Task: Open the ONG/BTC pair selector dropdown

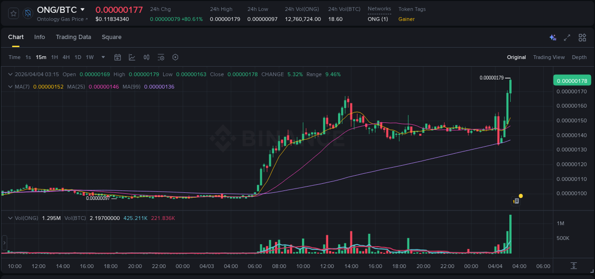Action: (x=82, y=10)
